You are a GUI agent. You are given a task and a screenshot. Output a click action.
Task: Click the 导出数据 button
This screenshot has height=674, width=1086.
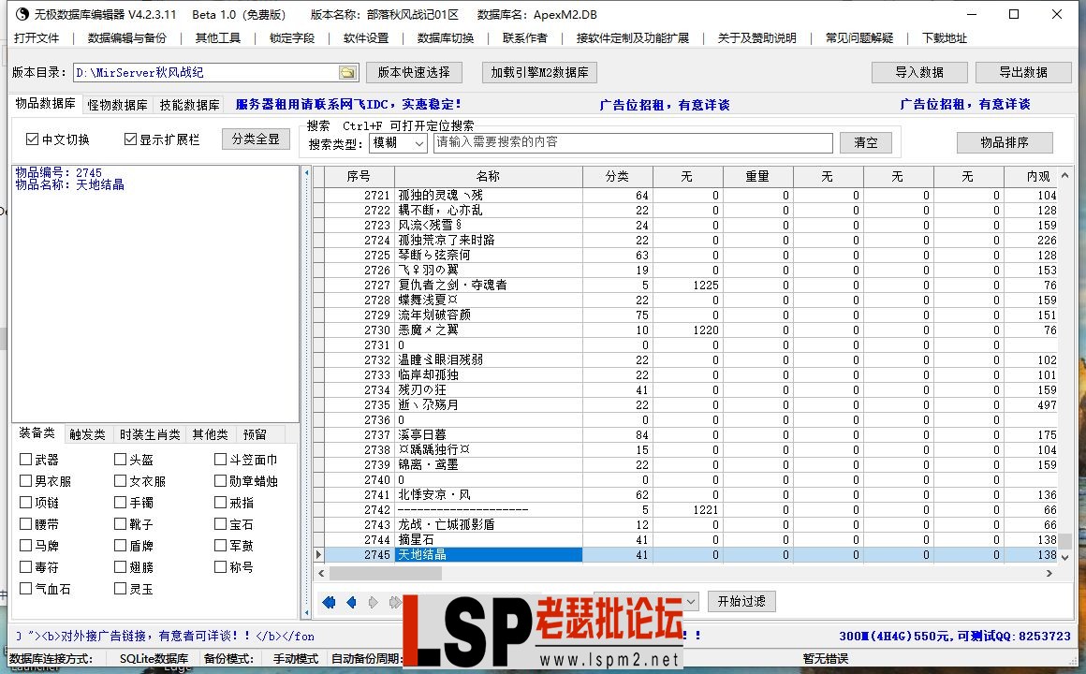[1023, 72]
